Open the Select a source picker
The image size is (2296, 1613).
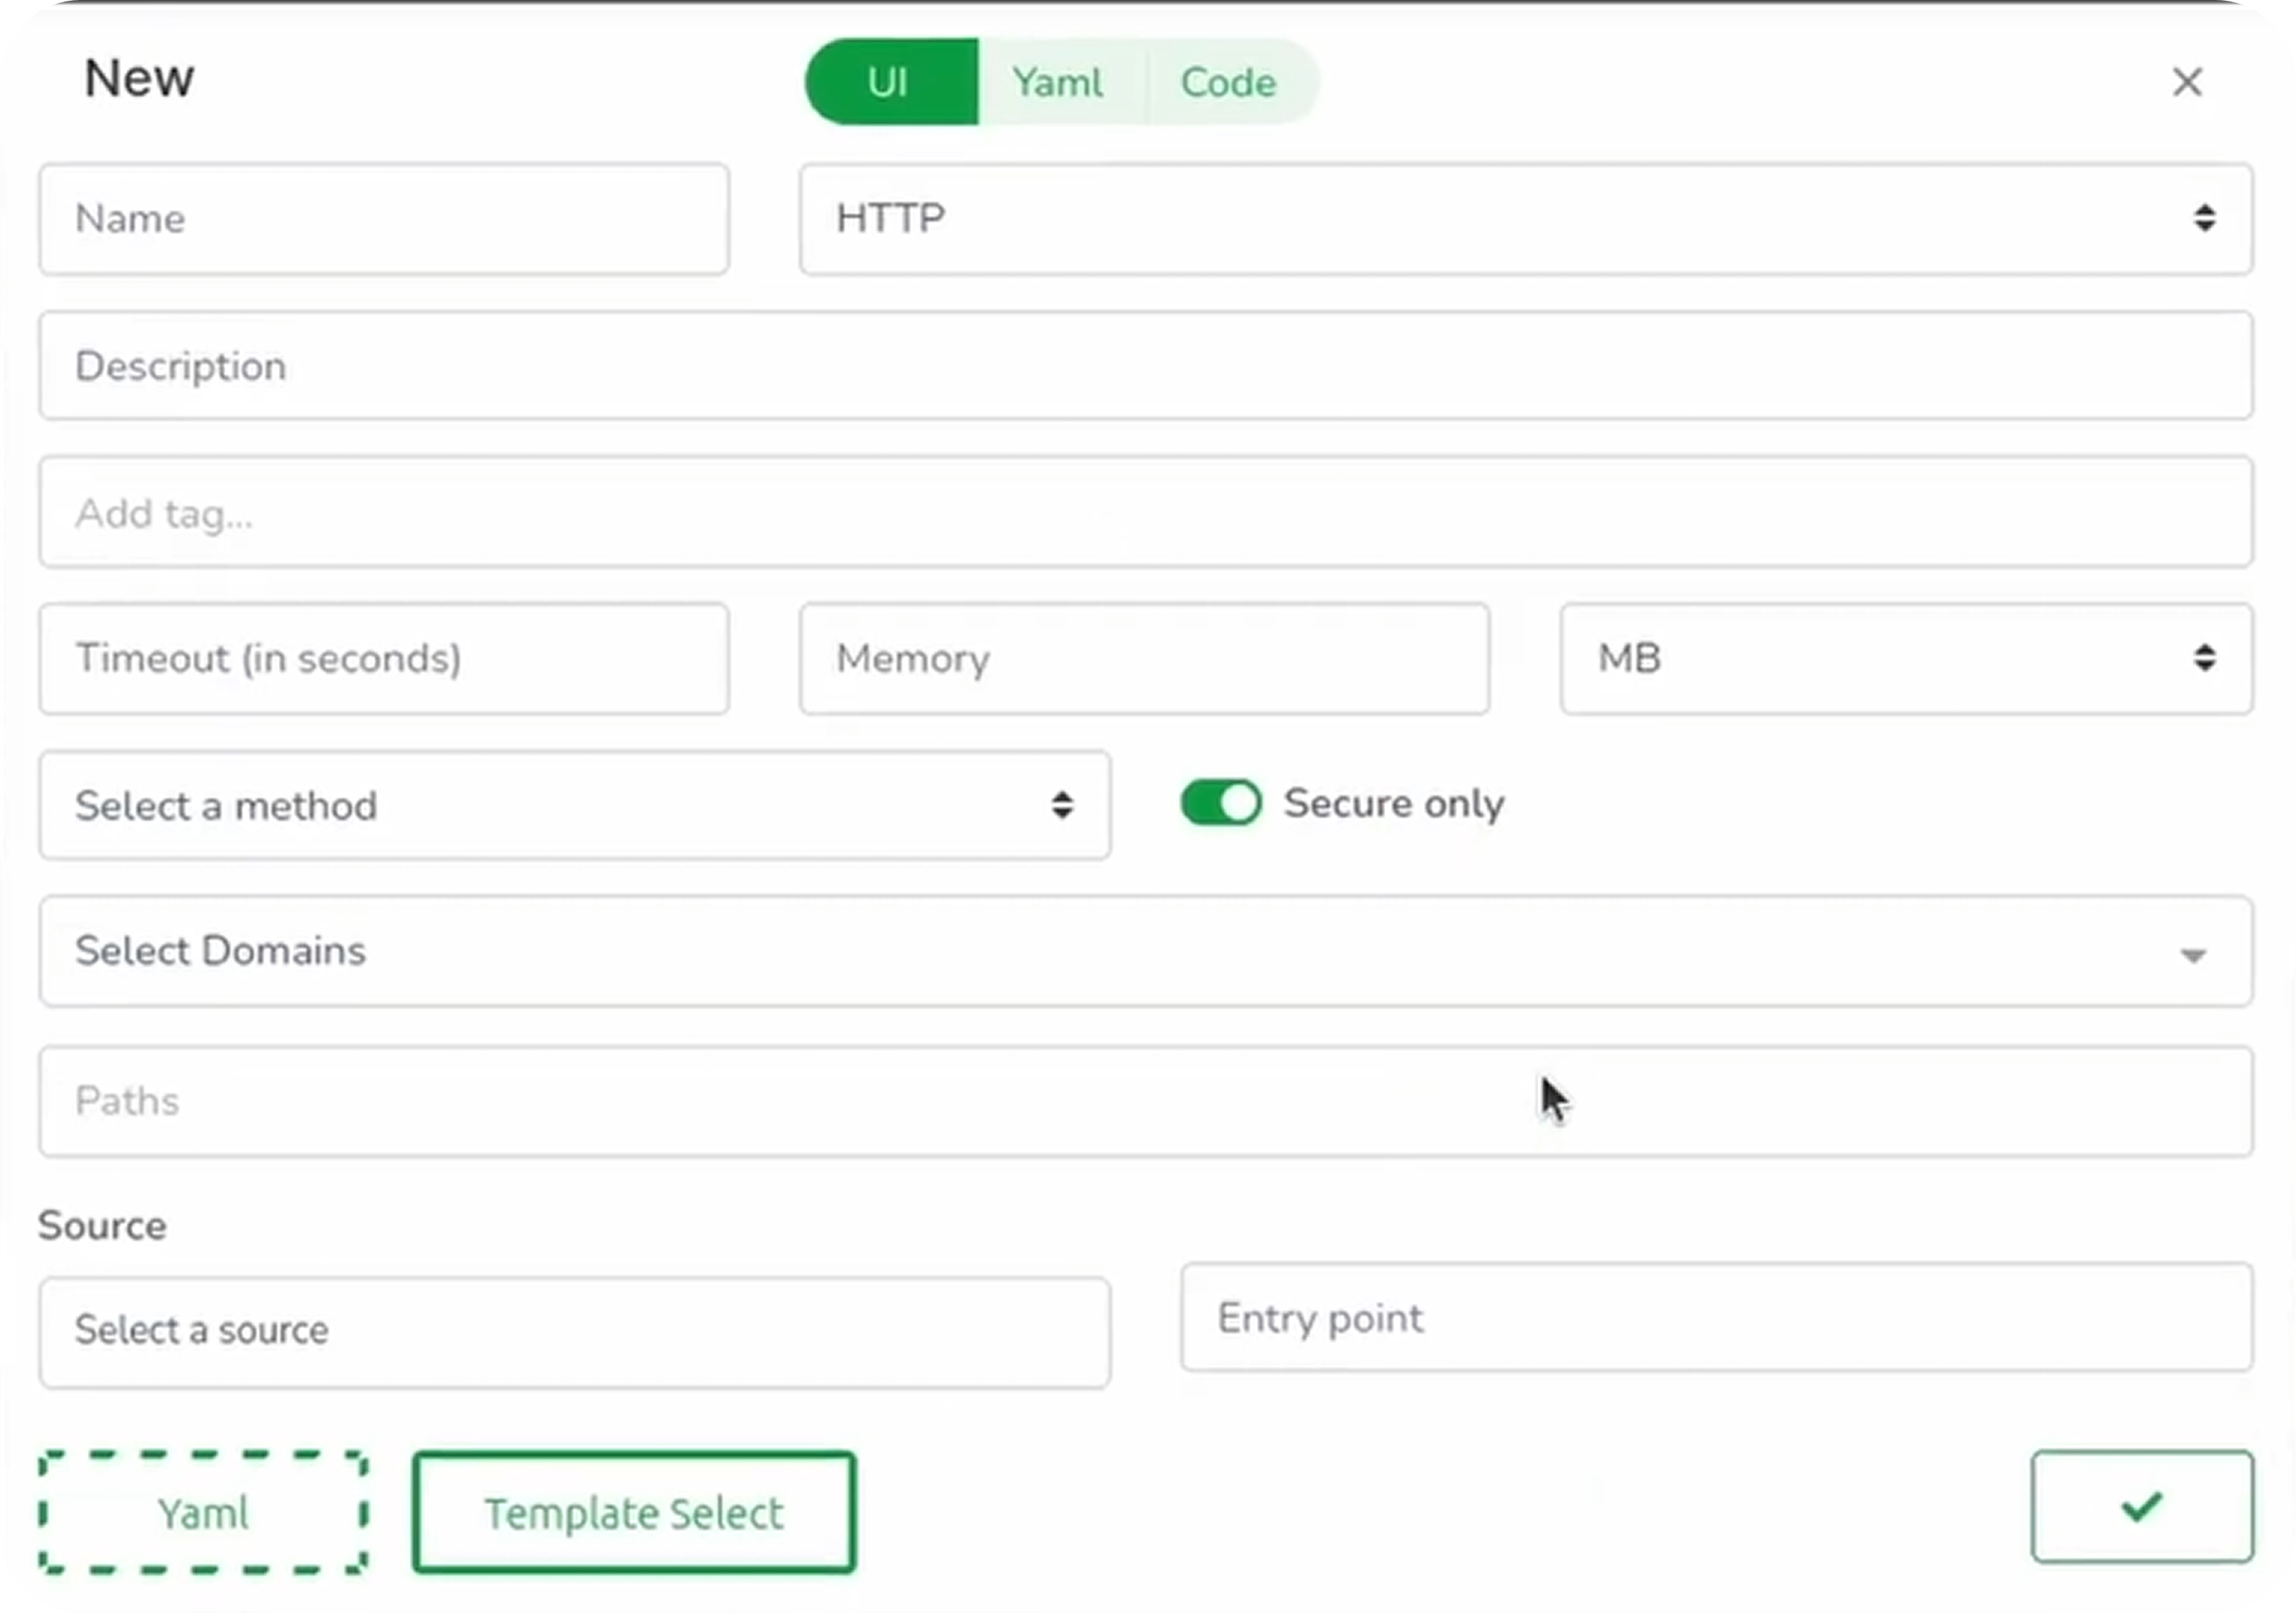[x=575, y=1331]
